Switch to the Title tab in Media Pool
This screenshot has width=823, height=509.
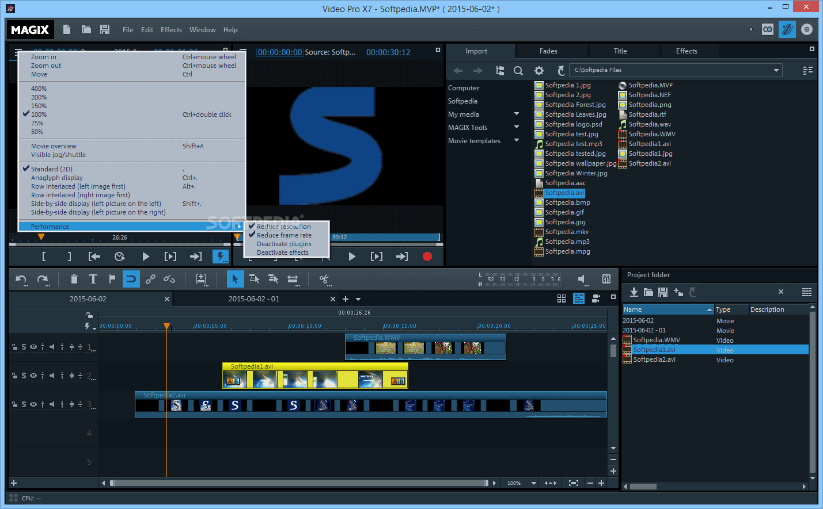point(620,51)
